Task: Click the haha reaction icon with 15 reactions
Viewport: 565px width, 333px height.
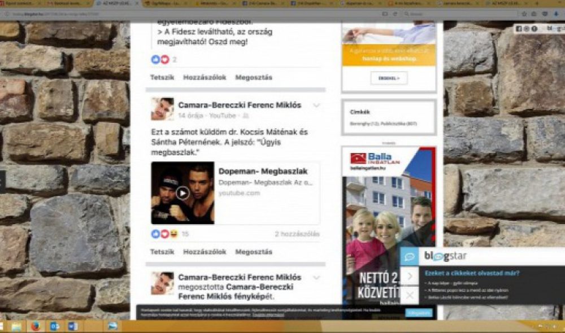Action: [x=173, y=234]
